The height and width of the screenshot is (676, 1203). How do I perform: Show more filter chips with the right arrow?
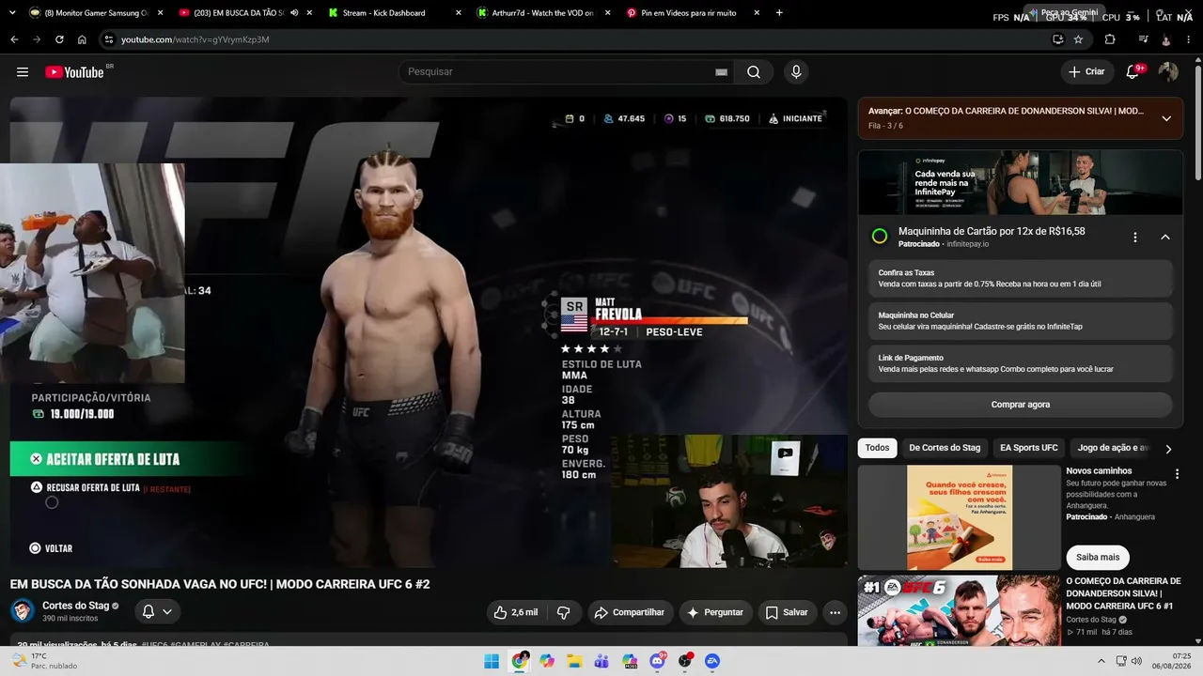pyautogui.click(x=1168, y=449)
